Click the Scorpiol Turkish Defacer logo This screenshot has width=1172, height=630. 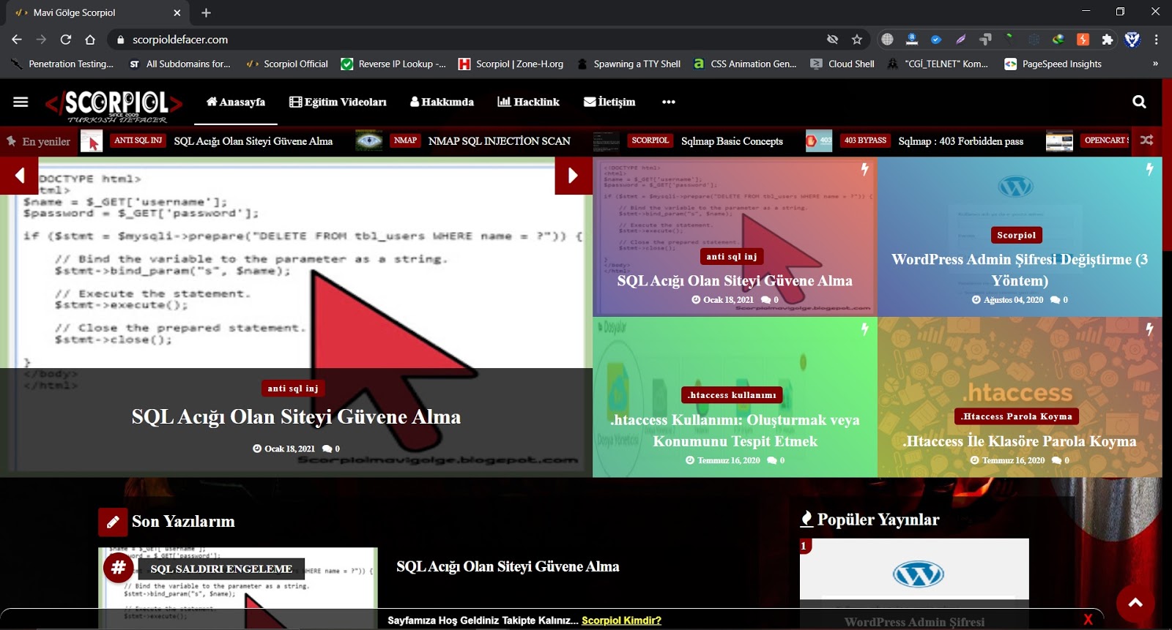click(114, 106)
